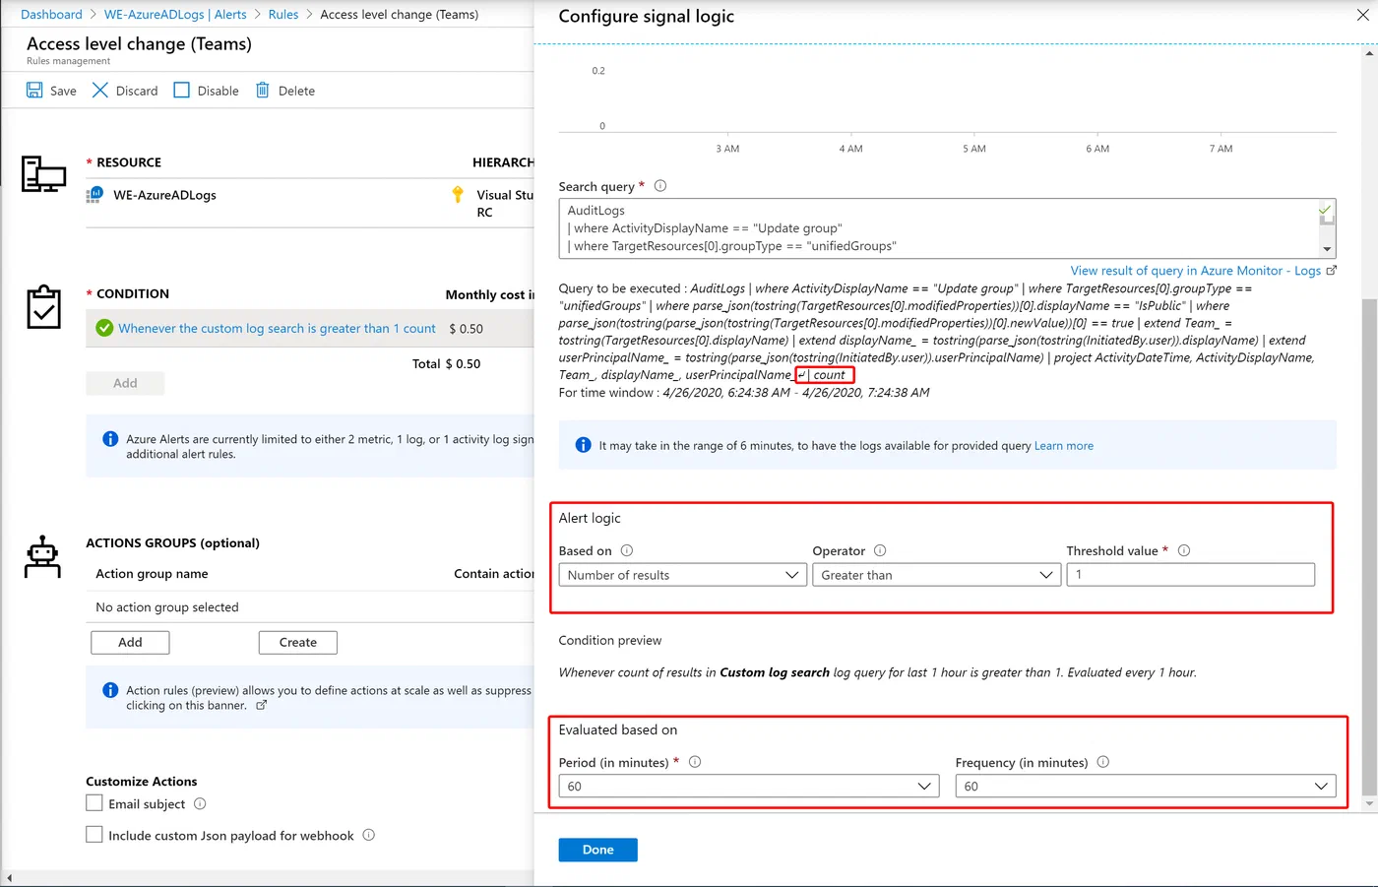Open the Frequency in minutes dropdown
The height and width of the screenshot is (887, 1378).
[1146, 786]
